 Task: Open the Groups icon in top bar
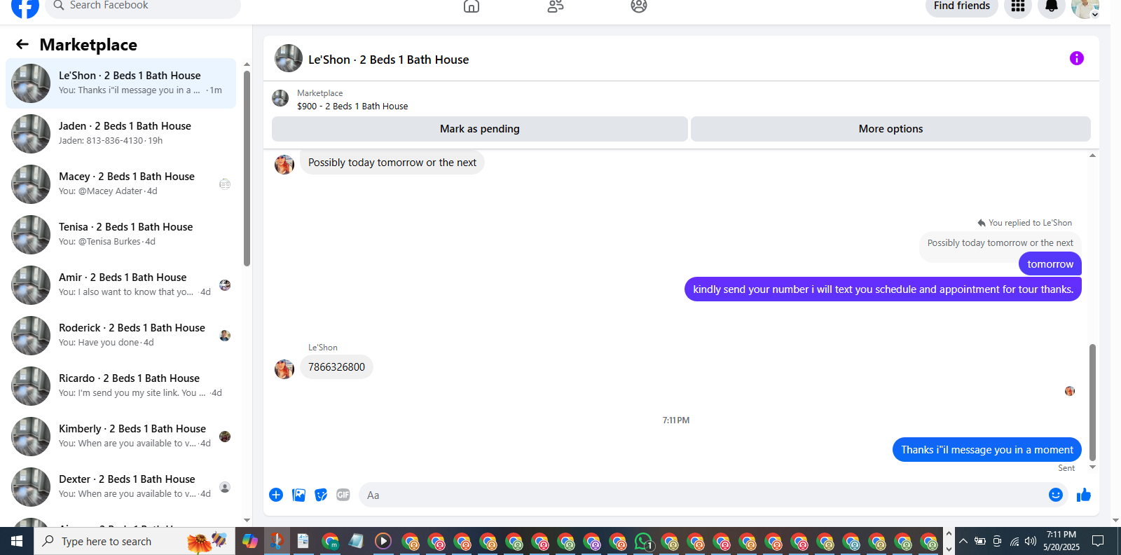[639, 6]
